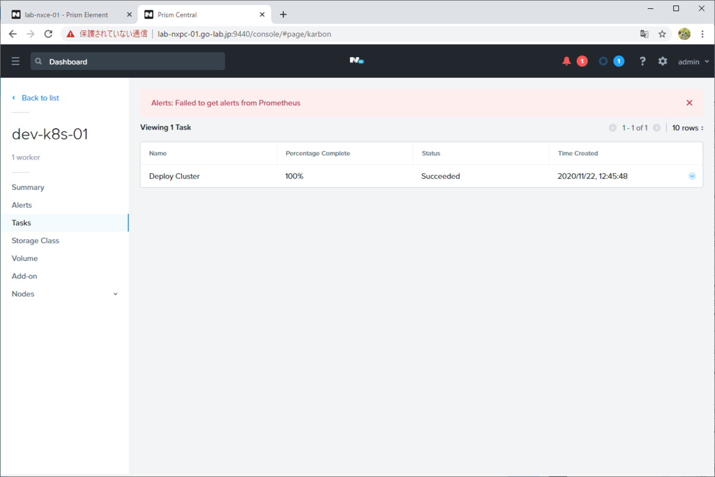
Task: Click the Deploy Cluster task name
Action: point(175,176)
